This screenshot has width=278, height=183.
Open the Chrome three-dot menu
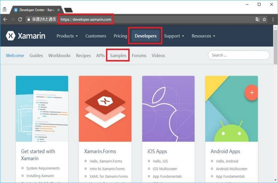[x=273, y=19]
